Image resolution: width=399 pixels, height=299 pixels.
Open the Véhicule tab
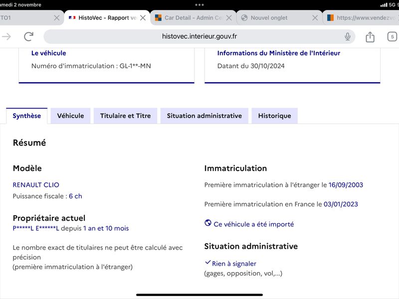click(x=70, y=116)
